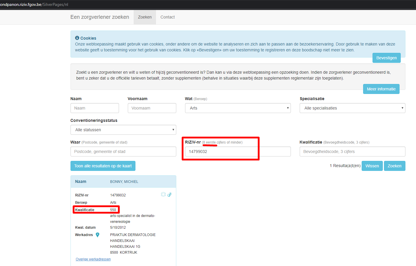Screen dimensions: 416x266
Task: Open the Overige werkadressen link
Action: (x=93, y=259)
